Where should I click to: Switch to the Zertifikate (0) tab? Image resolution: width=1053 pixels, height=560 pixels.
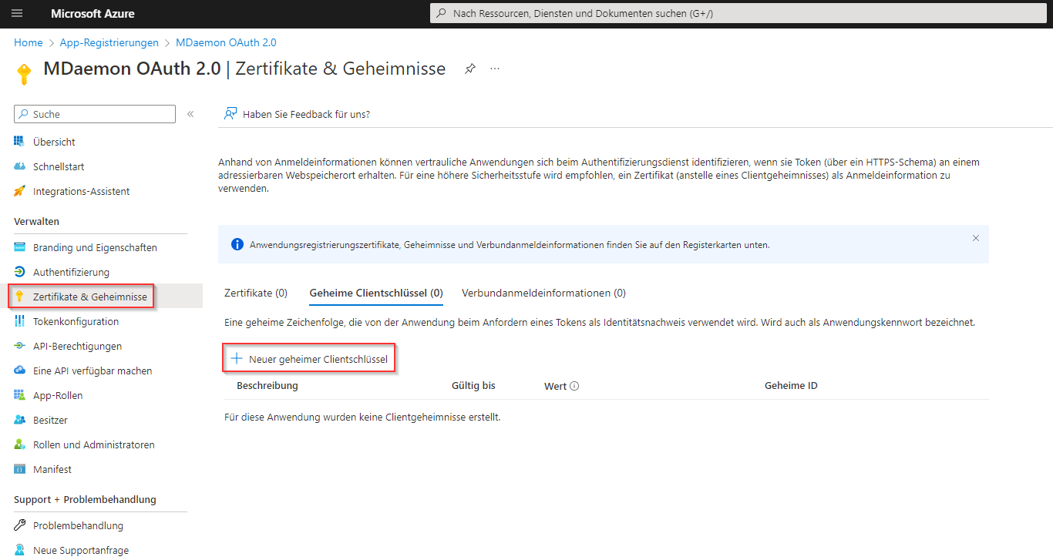click(255, 293)
